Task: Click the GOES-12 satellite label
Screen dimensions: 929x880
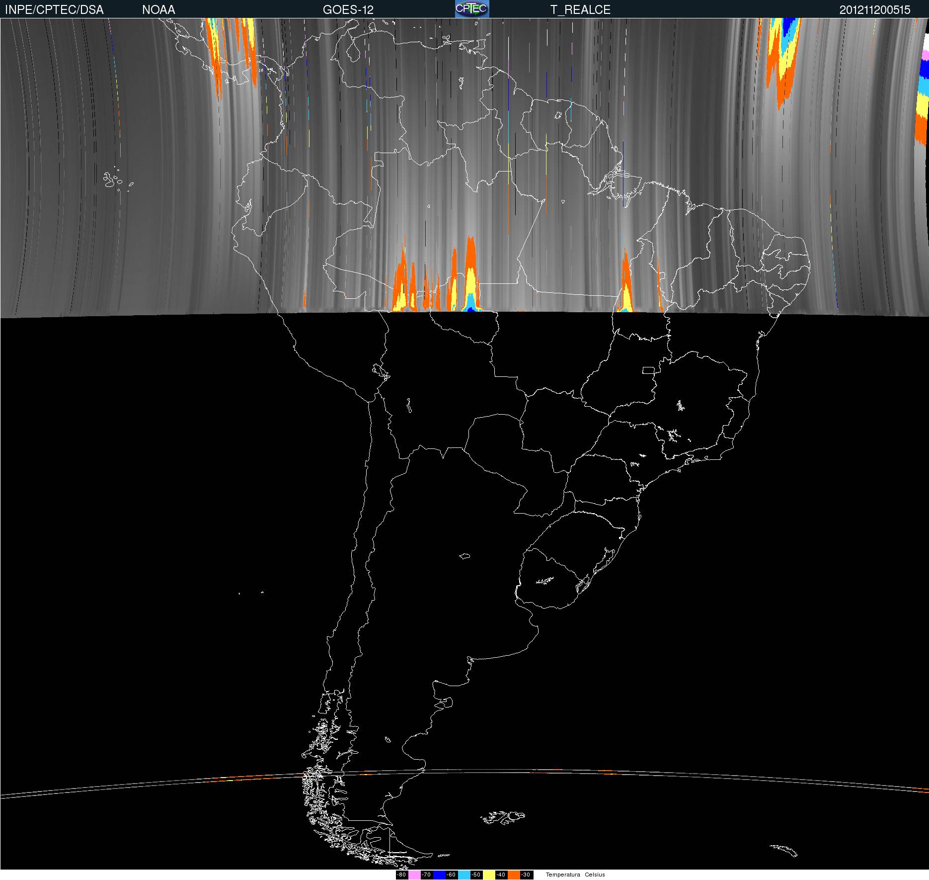Action: (x=348, y=10)
